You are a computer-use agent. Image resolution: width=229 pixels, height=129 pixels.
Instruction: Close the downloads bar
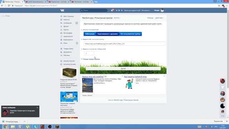(226, 121)
